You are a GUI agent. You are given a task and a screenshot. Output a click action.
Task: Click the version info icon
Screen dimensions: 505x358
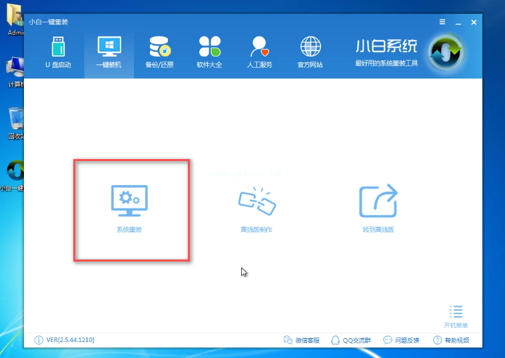pyautogui.click(x=39, y=340)
